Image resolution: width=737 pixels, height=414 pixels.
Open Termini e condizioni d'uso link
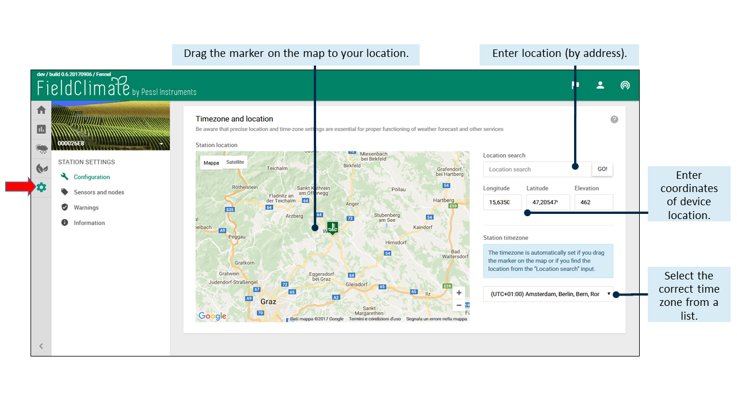[375, 319]
